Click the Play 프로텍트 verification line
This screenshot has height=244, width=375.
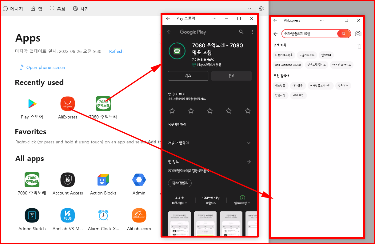207,65
